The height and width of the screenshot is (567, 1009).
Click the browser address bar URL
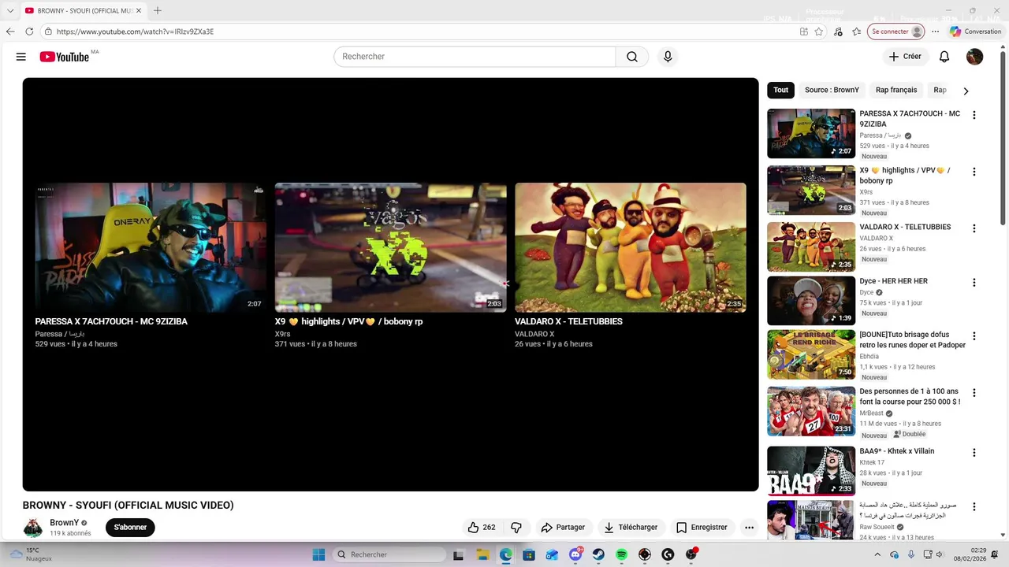[x=135, y=31]
